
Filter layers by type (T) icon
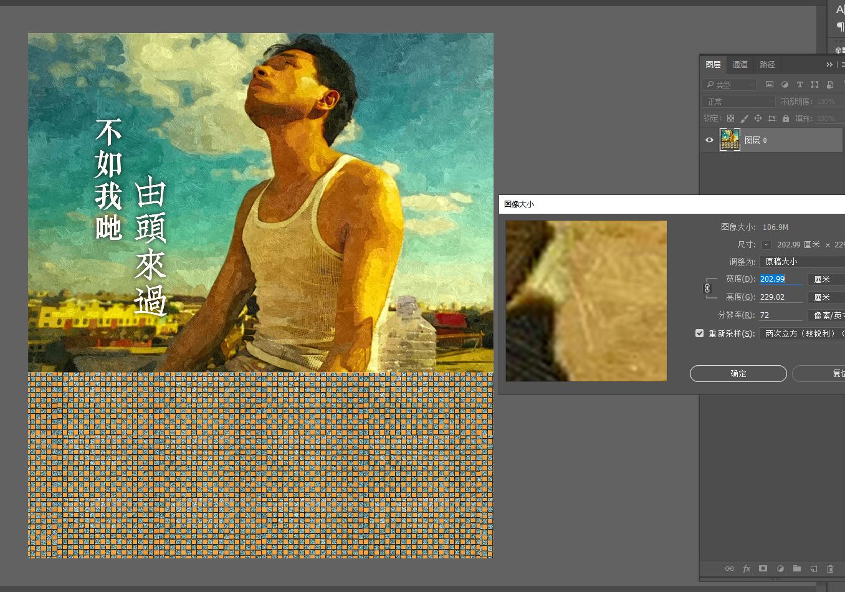[x=800, y=84]
